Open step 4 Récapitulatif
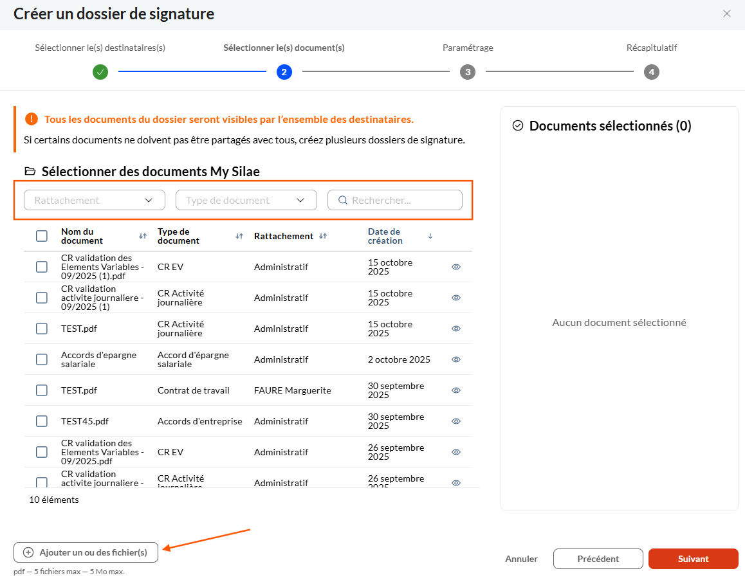 coord(652,72)
